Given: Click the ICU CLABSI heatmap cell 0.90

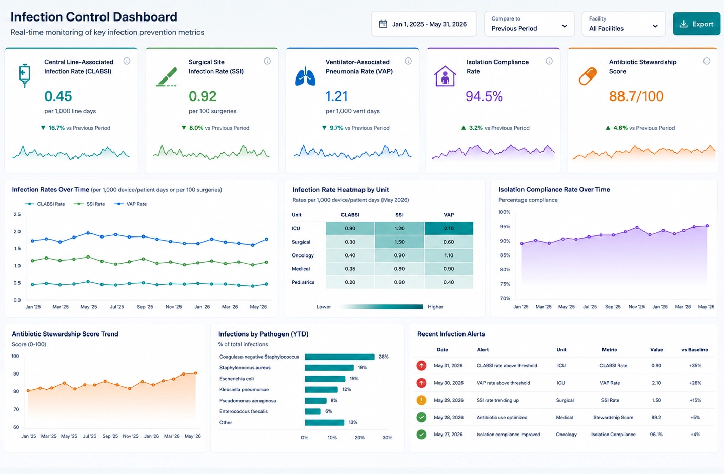Looking at the screenshot, I should point(350,228).
